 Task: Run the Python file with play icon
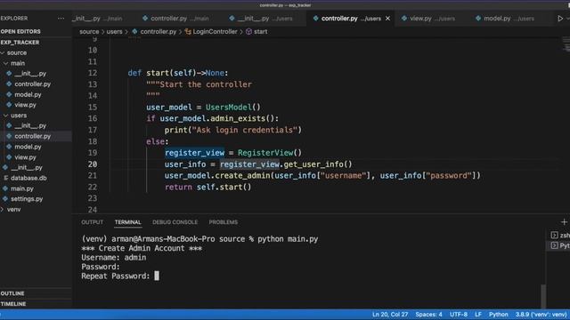(560, 18)
